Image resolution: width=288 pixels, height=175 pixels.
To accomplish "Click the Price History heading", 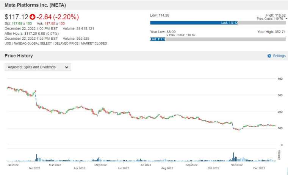I will tap(19, 56).
